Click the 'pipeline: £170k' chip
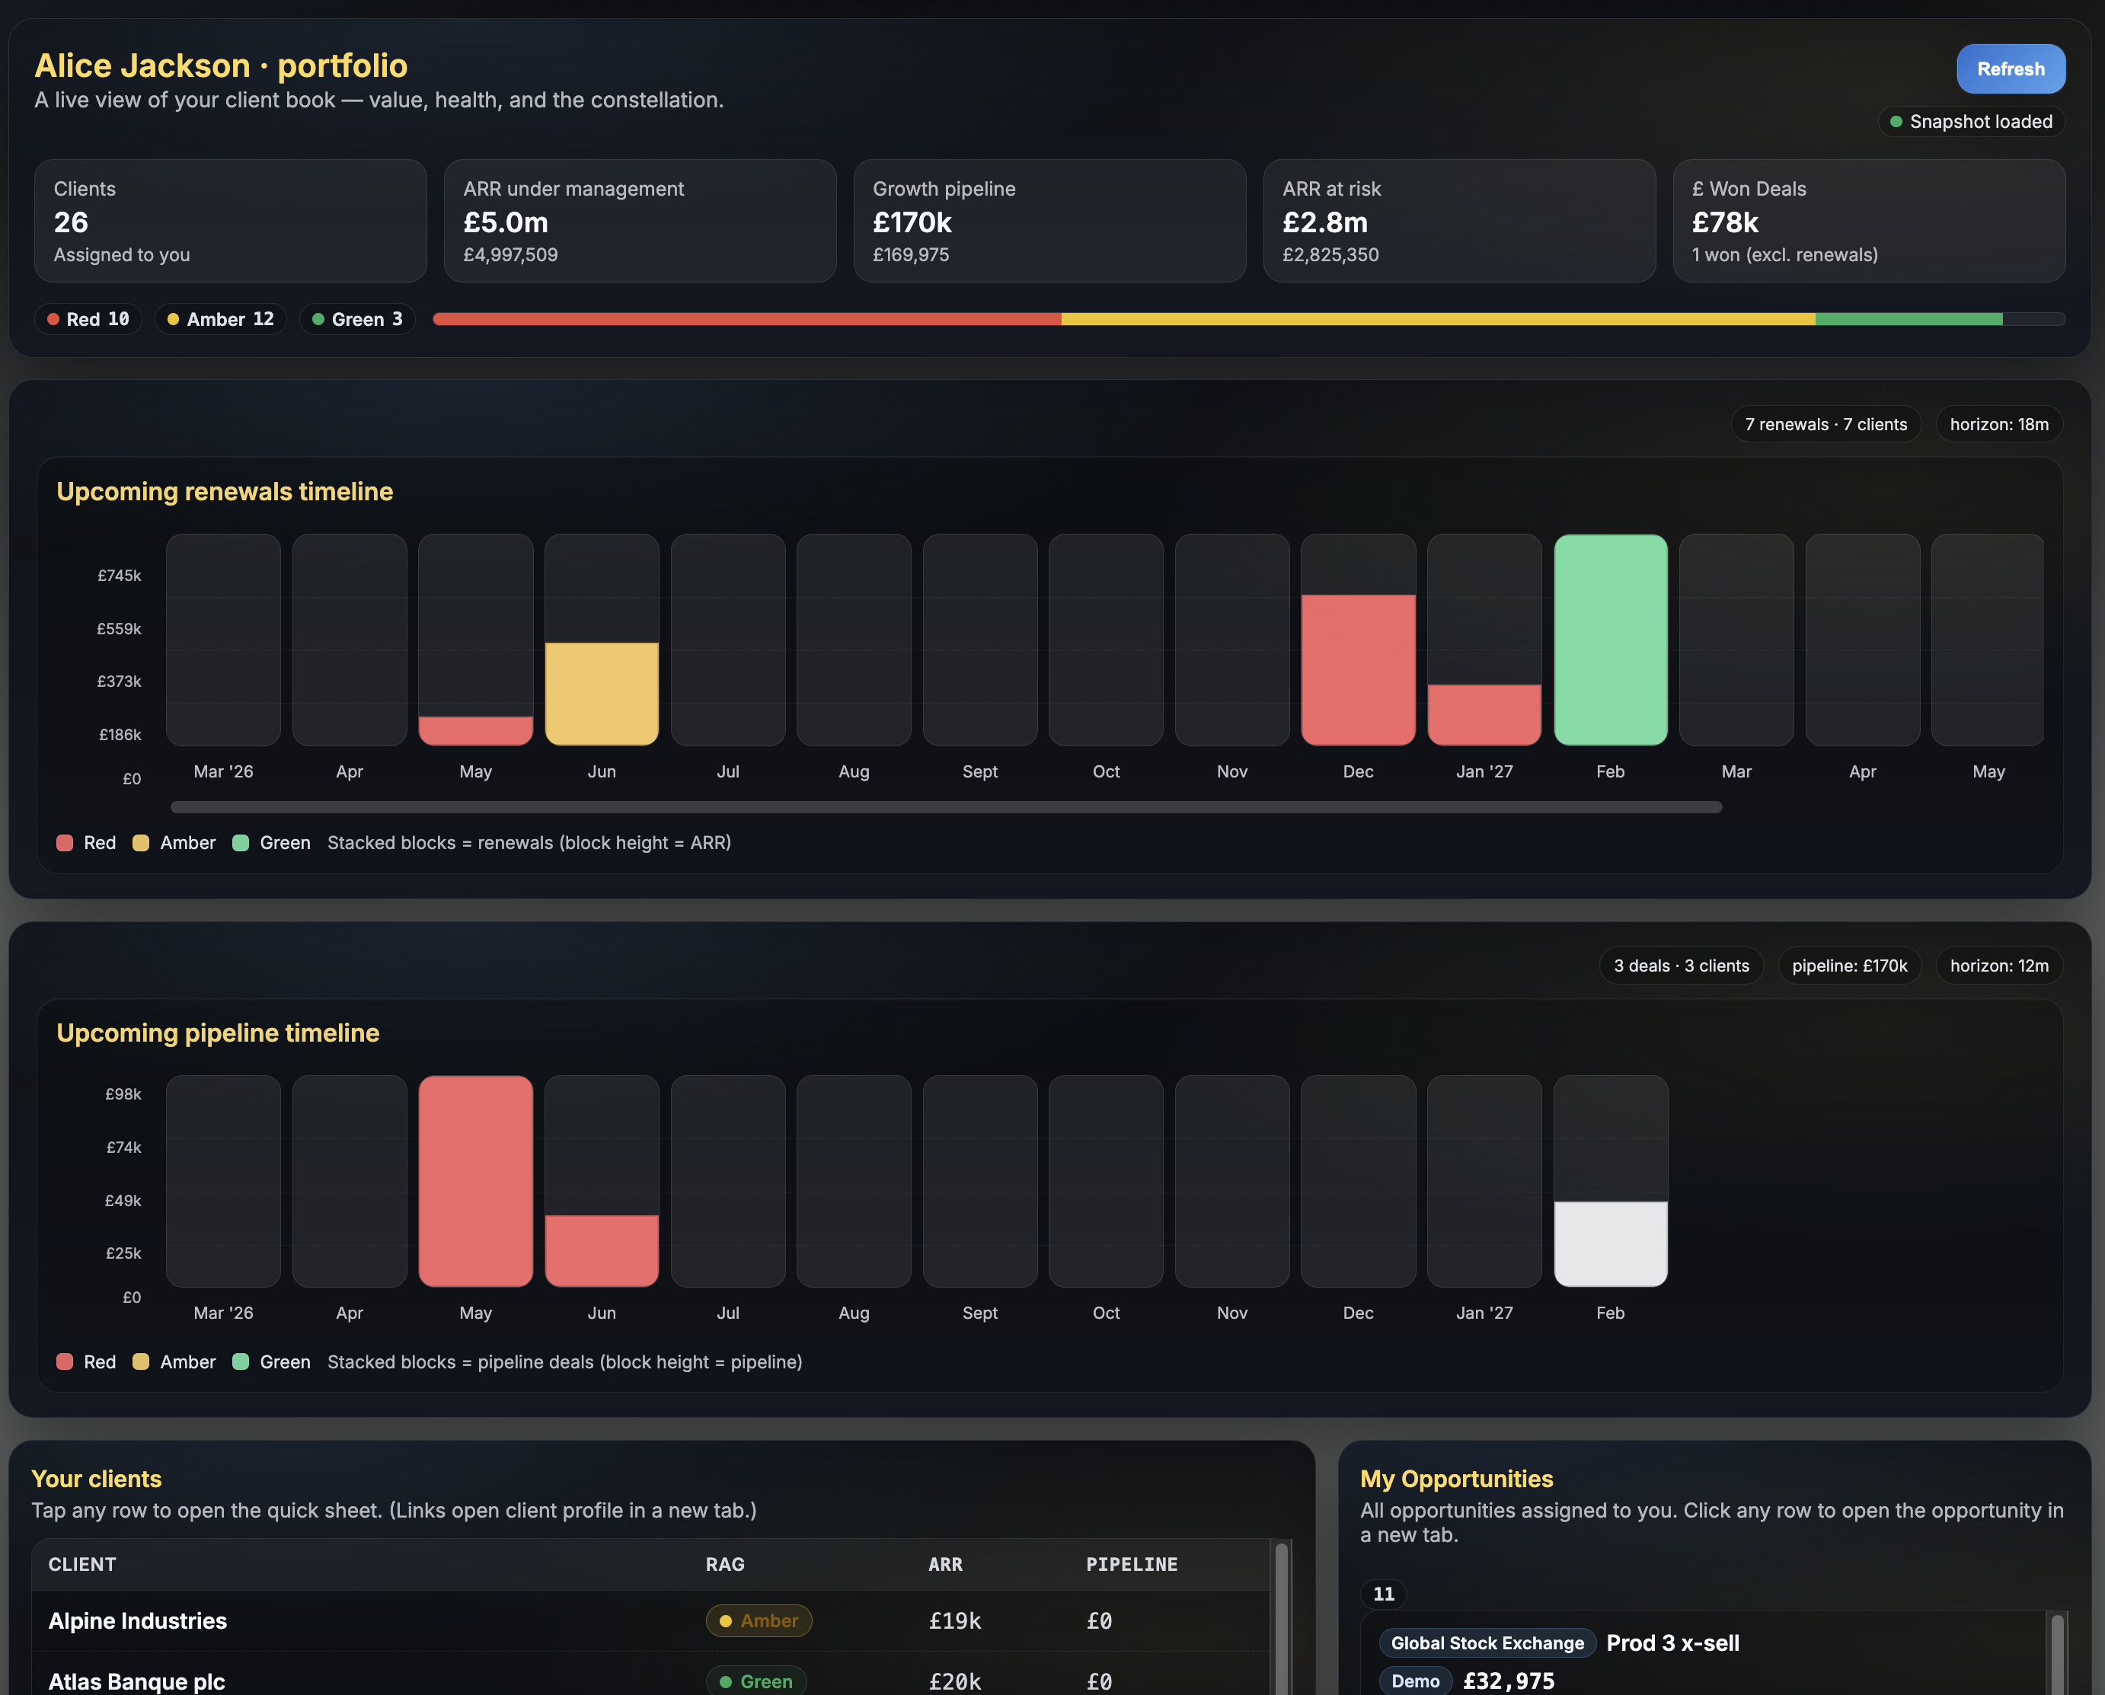 pyautogui.click(x=1850, y=966)
